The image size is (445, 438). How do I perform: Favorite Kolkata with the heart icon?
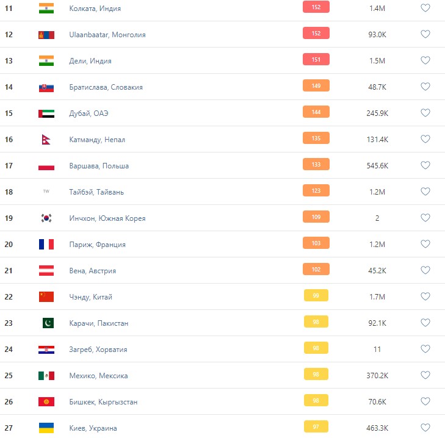[425, 9]
